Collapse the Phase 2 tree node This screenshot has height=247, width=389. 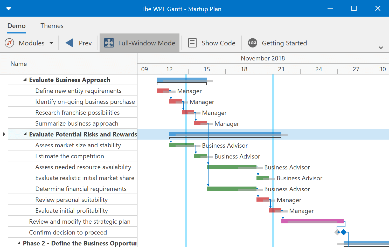[18, 242]
